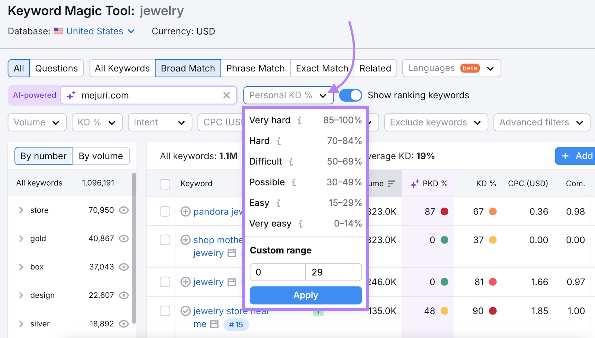
Task: Expand the pandora jewelry row with the plus icon
Action: click(x=186, y=211)
